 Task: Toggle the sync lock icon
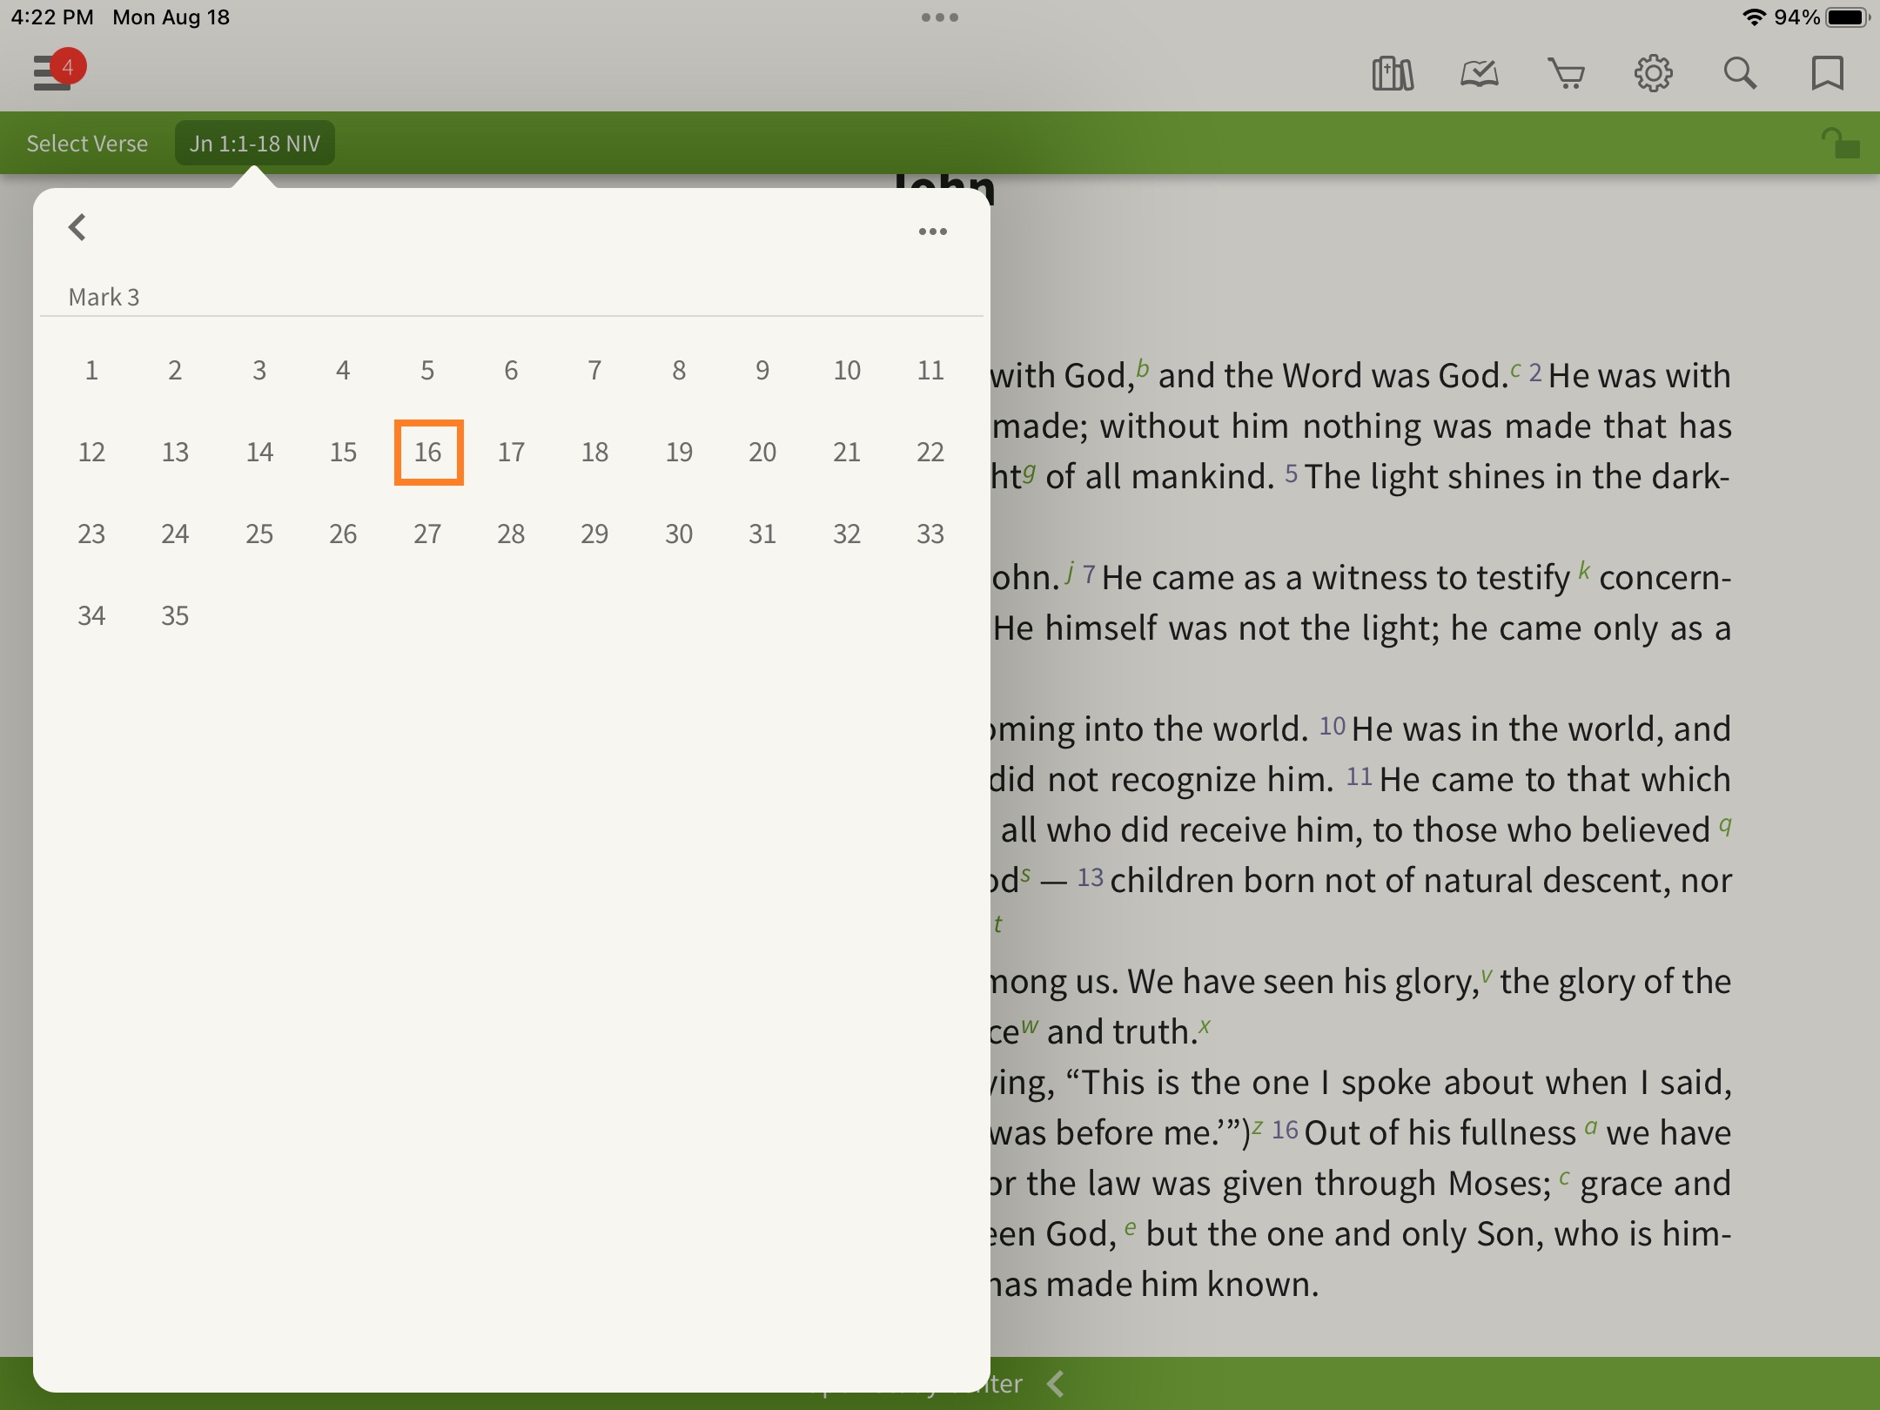point(1840,144)
